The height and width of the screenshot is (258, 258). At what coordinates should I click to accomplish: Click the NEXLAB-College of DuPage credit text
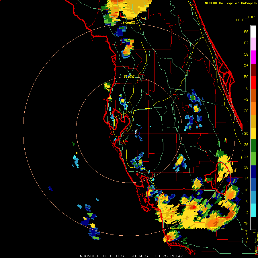(x=229, y=3)
